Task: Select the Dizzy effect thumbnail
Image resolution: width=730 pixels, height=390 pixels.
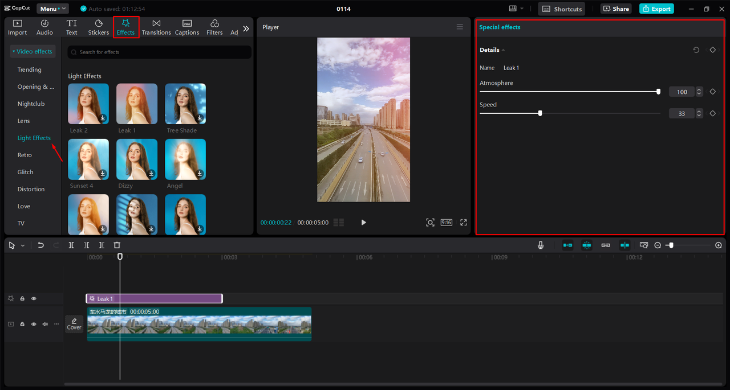Action: pyautogui.click(x=137, y=159)
